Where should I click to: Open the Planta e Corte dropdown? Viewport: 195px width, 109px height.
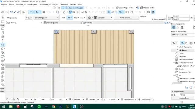pyautogui.click(x=126, y=18)
